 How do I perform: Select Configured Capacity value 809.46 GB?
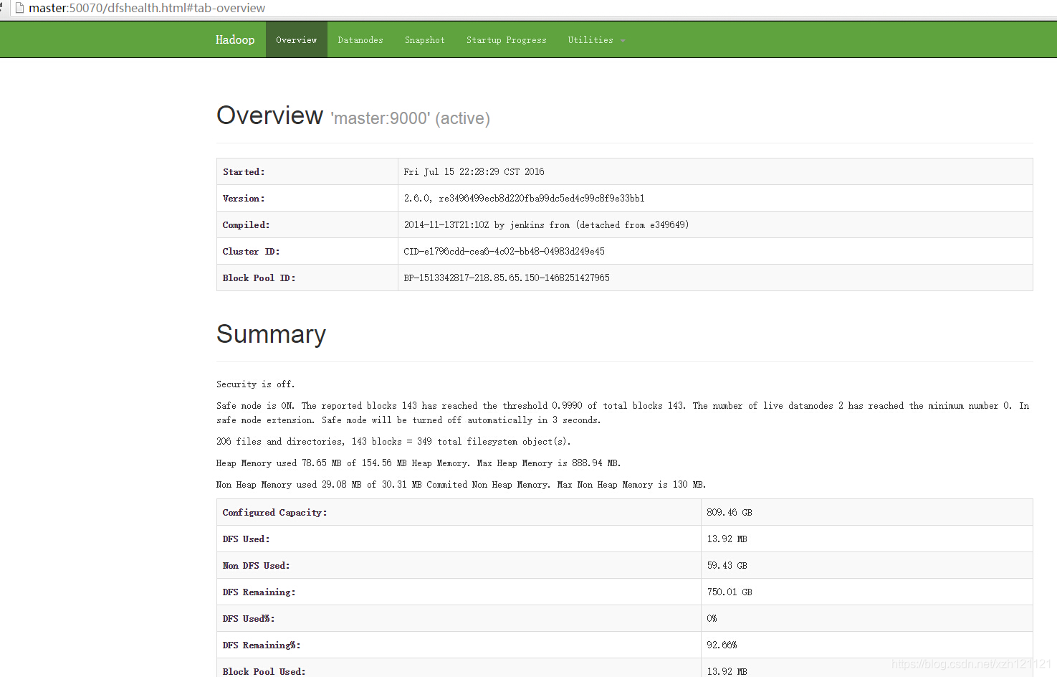pos(730,512)
